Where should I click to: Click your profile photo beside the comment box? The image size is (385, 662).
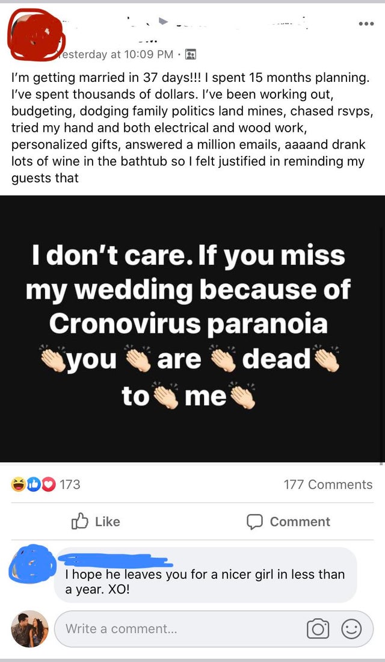29,628
